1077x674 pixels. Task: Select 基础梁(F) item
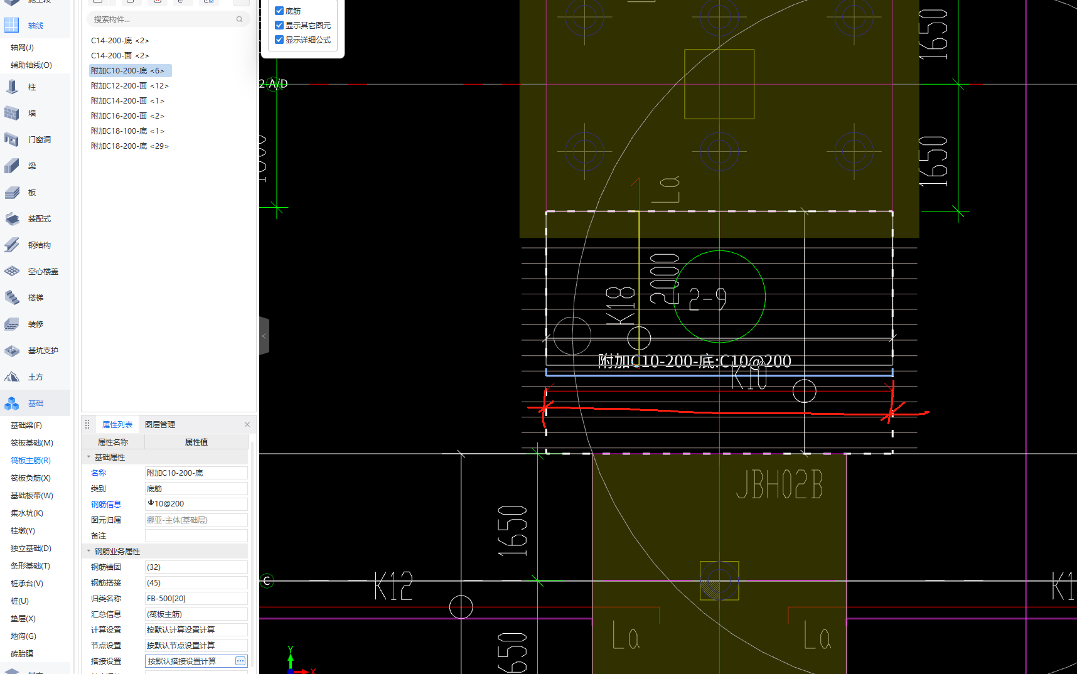(x=26, y=425)
